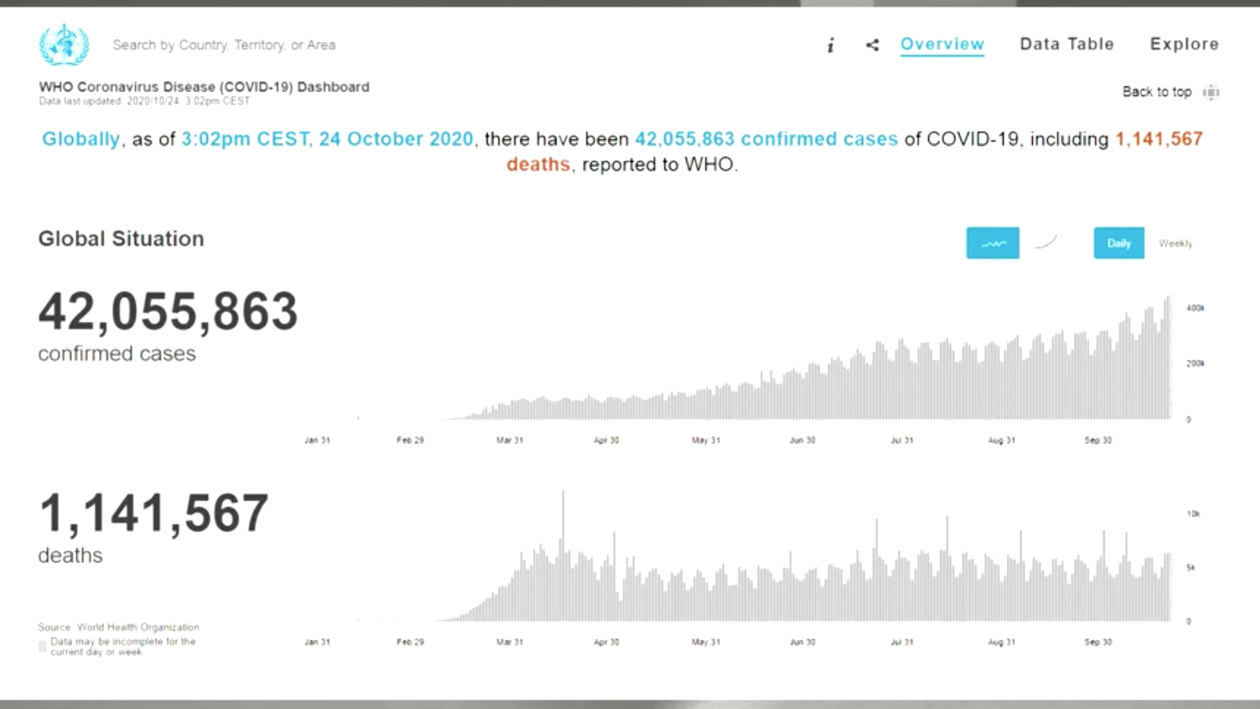
Task: Select the Daily toggle button
Action: pos(1118,243)
